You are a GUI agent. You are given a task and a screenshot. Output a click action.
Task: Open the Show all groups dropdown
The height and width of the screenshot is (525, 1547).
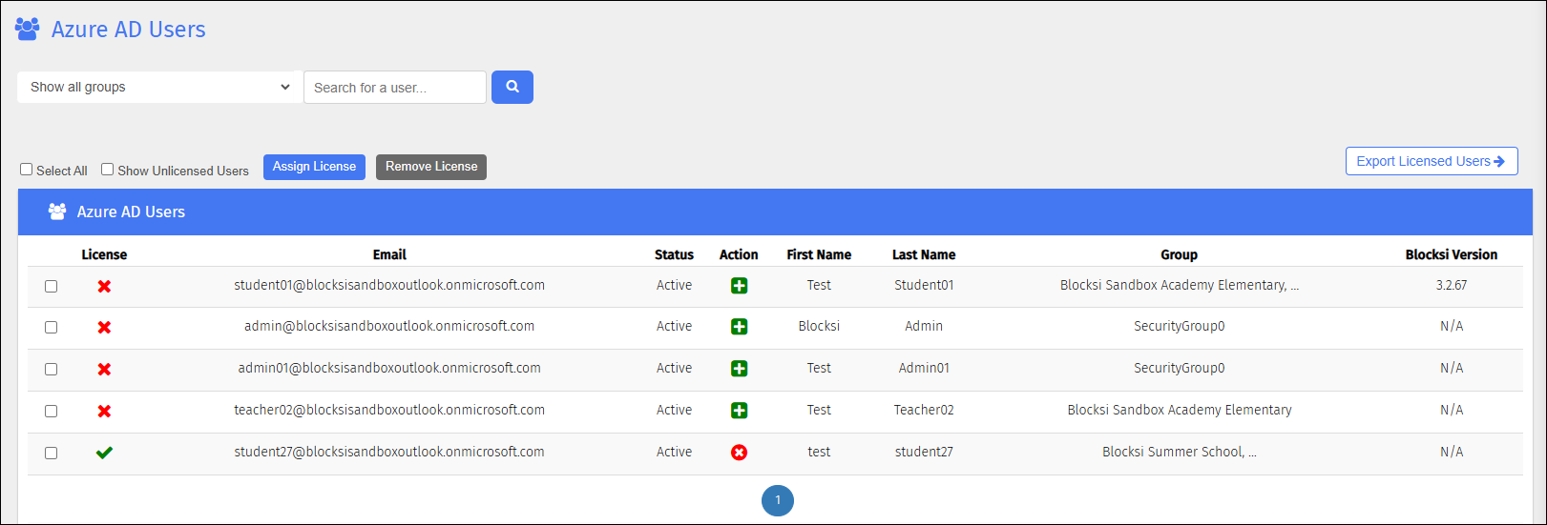[157, 87]
